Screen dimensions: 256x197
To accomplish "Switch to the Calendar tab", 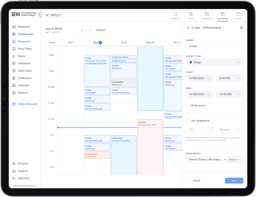I will [x=223, y=16].
